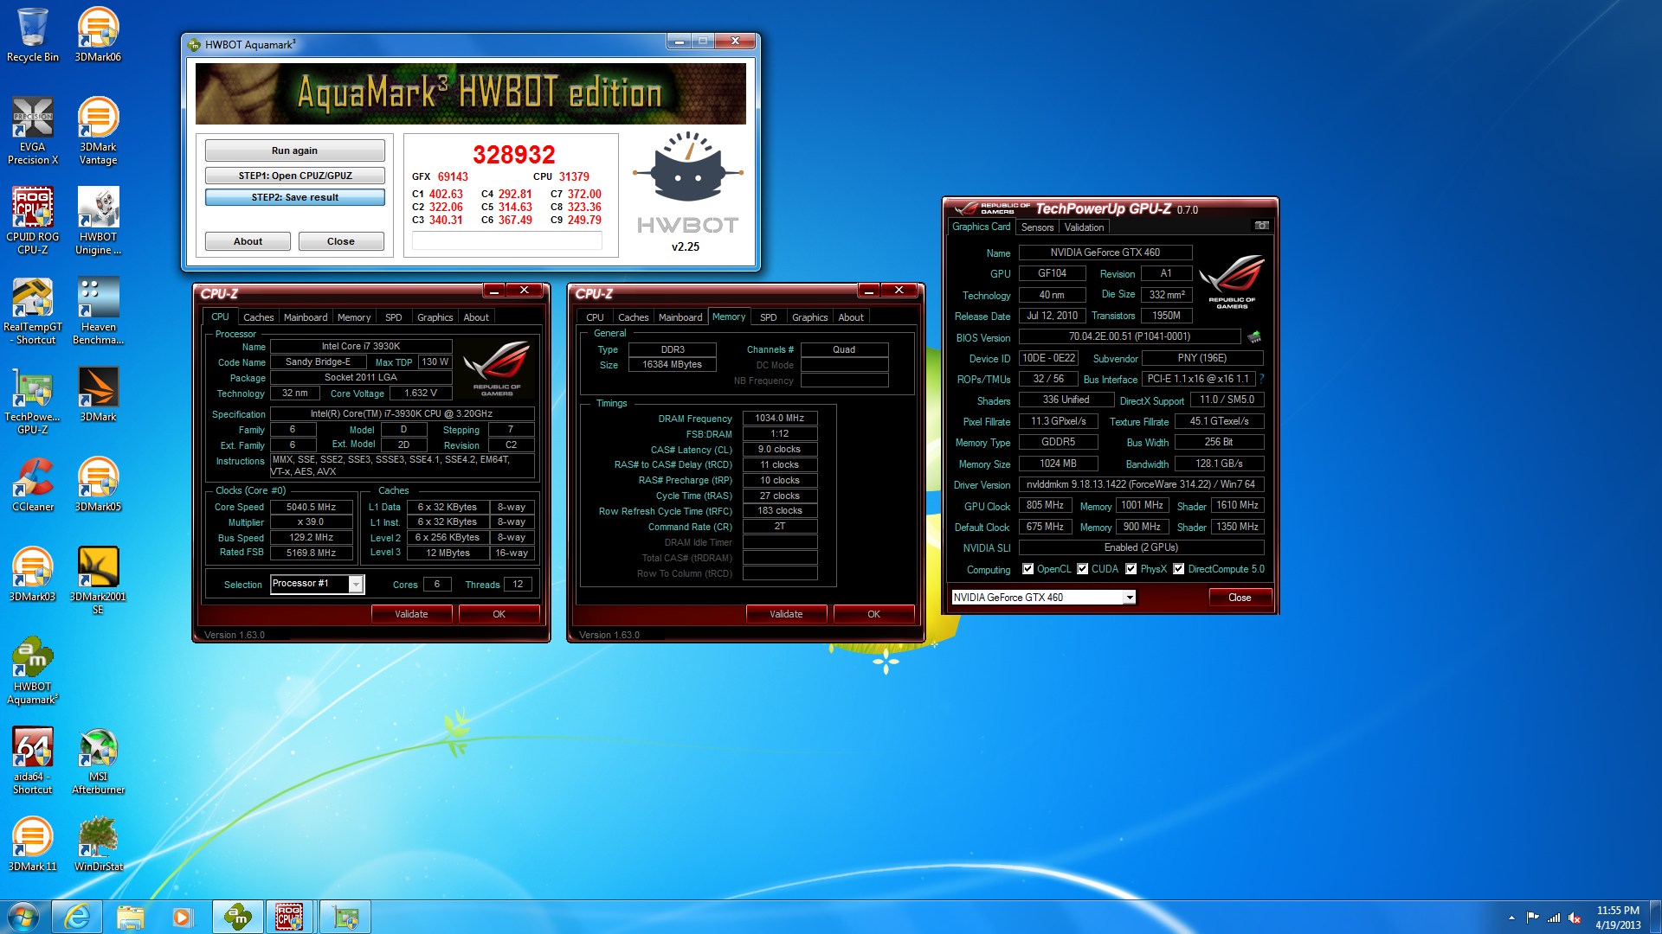Click STEP1: Open CPUZ/GPUZ button
This screenshot has height=934, width=1662.
pyautogui.click(x=294, y=176)
